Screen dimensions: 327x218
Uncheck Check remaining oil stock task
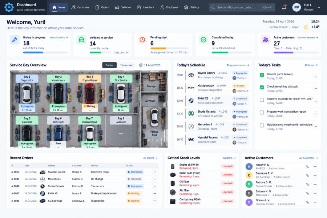[x=262, y=87]
